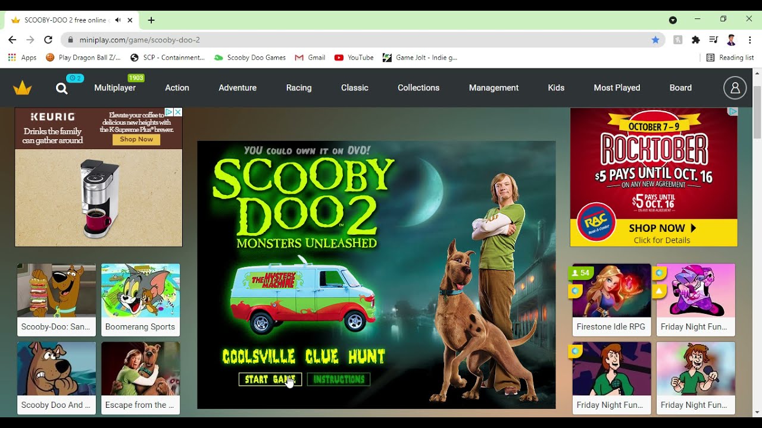The image size is (762, 428).
Task: Open the Extensions puzzle icon
Action: [x=695, y=40]
